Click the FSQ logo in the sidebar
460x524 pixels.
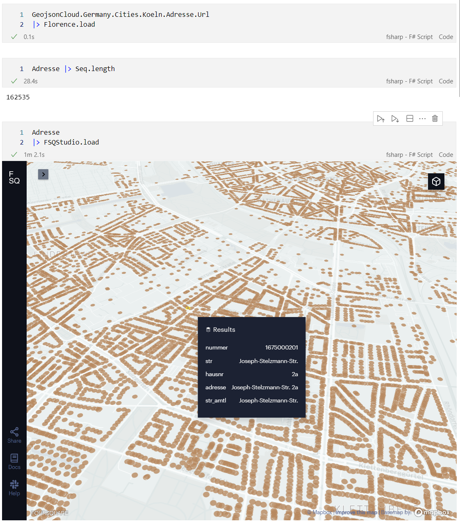(14, 177)
